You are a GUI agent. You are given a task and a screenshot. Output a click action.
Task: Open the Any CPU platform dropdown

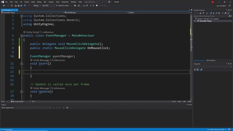pos(48,6)
